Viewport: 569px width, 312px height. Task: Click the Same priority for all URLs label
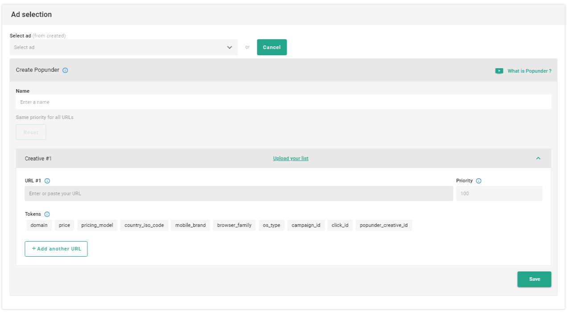pos(45,118)
